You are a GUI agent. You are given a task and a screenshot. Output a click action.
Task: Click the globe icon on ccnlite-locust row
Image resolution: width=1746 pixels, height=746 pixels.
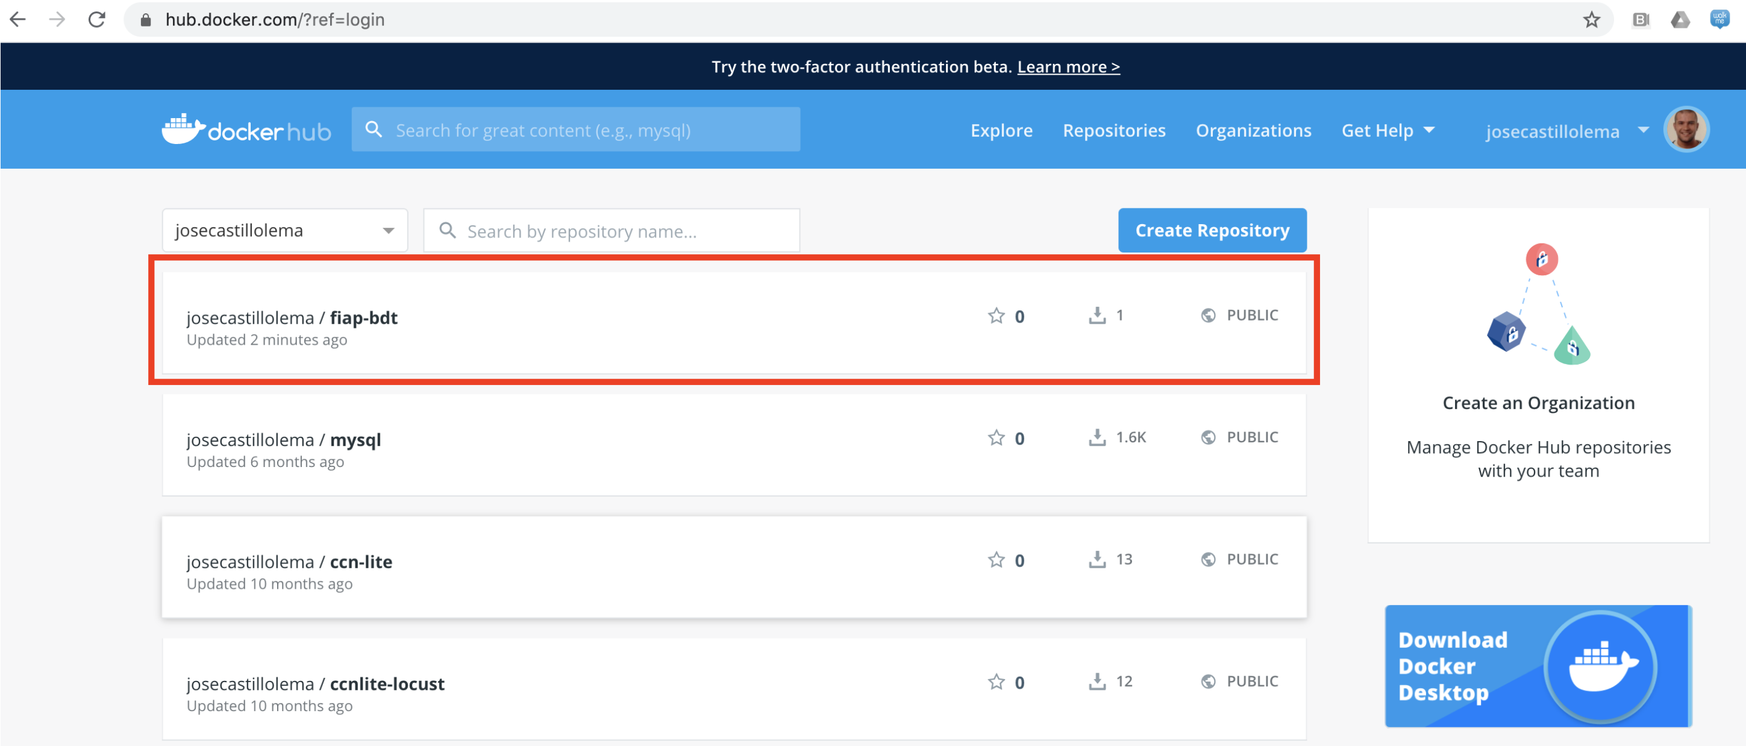(x=1208, y=682)
